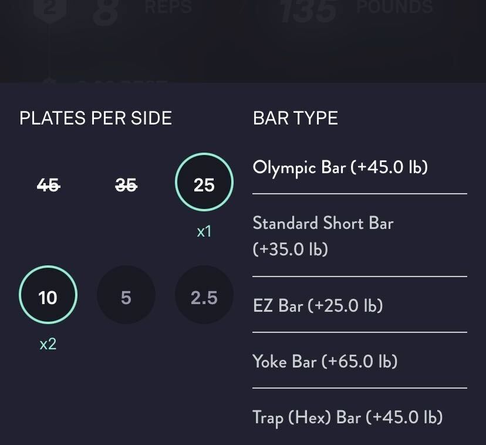Click the PLATES PER SIDE heading
This screenshot has height=445, width=486.
pyautogui.click(x=96, y=118)
